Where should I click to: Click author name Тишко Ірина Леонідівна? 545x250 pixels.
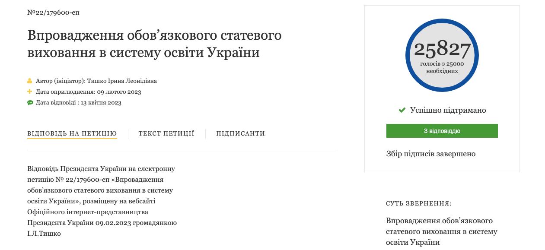point(122,81)
